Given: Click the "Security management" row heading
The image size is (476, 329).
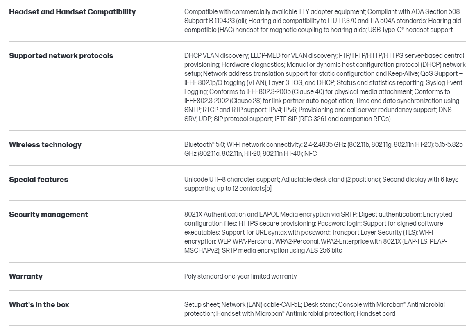Looking at the screenshot, I should pyautogui.click(x=48, y=215).
